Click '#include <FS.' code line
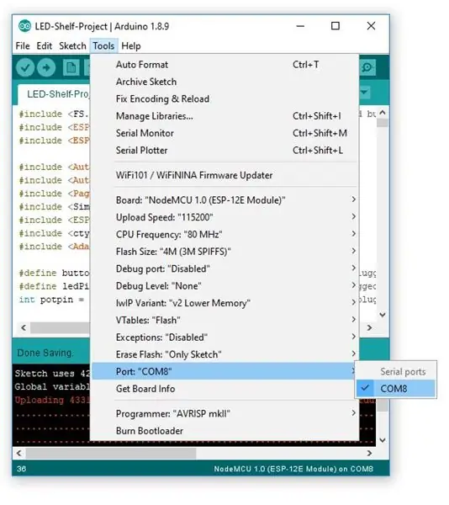This screenshot has height=505, width=449. click(x=53, y=114)
